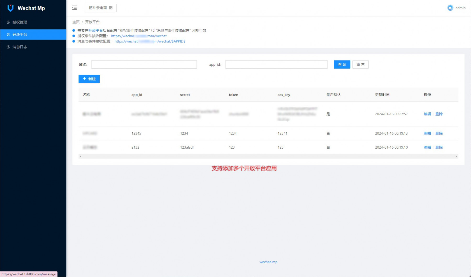Collapse the sidebar with the fold icon
Screen dimensions: 471x277
tap(75, 8)
